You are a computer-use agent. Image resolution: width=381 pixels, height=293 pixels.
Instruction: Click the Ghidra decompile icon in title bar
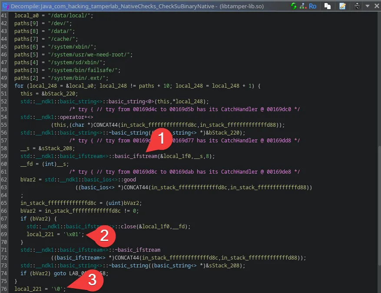[x=6, y=6]
